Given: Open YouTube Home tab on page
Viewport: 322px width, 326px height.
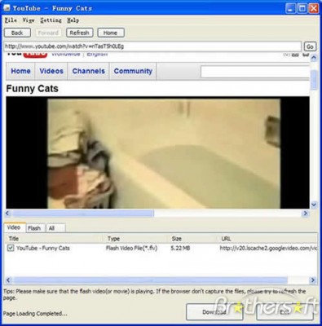Looking at the screenshot, I should (20, 71).
